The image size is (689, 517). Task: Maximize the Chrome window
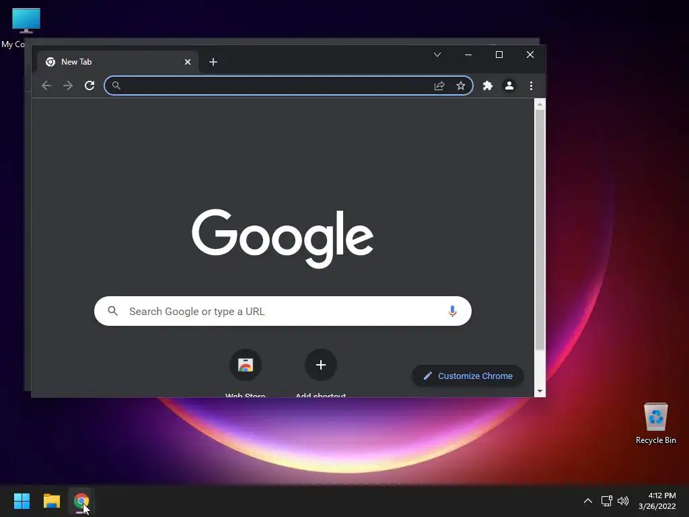[x=499, y=55]
